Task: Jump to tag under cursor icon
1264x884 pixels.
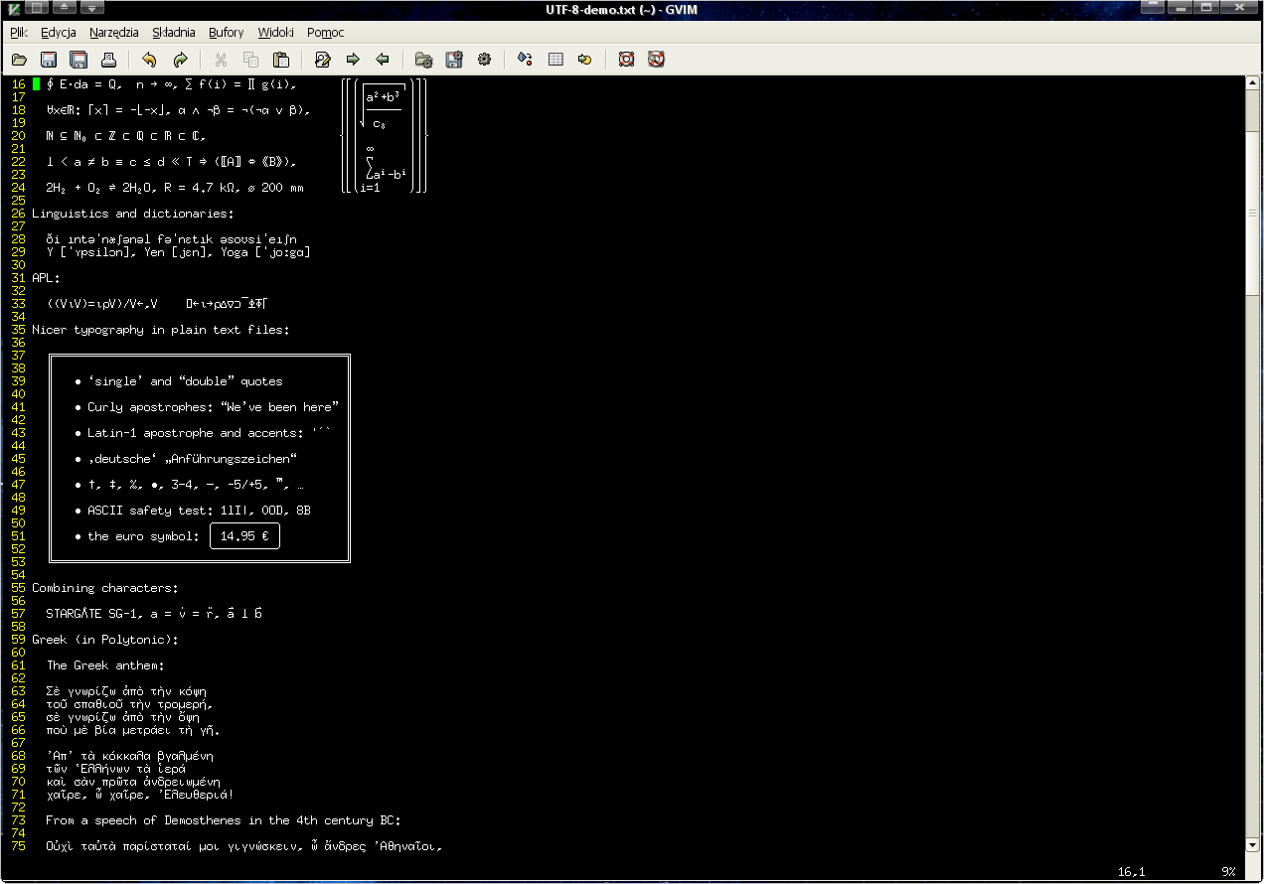Action: click(x=585, y=59)
